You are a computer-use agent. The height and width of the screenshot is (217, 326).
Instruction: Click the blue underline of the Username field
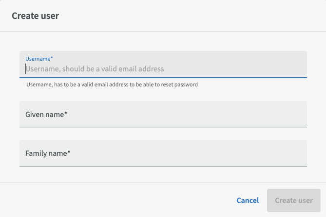(163, 78)
